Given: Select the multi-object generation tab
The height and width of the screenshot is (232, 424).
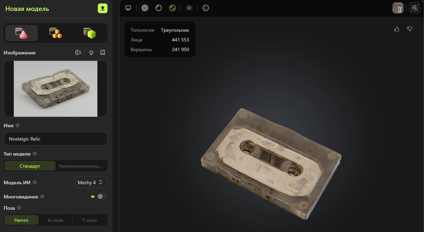Looking at the screenshot, I should pos(56,33).
